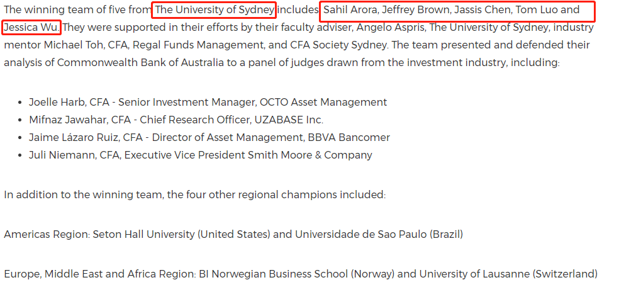Click the Juli Niemann bullet item
Screen dimensions: 619x292
click(201, 154)
